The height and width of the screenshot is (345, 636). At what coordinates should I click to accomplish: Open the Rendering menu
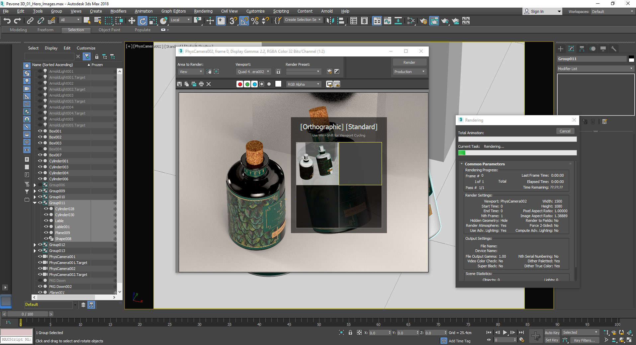[x=203, y=11]
